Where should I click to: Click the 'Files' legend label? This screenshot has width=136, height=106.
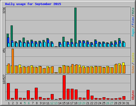coord(133,21)
